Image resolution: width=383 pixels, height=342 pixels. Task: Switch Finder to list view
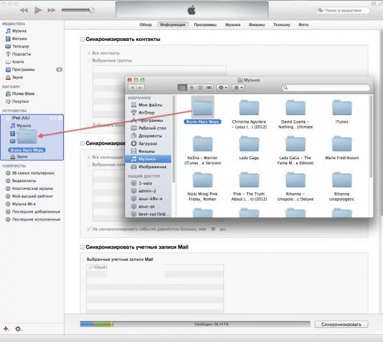point(191,88)
